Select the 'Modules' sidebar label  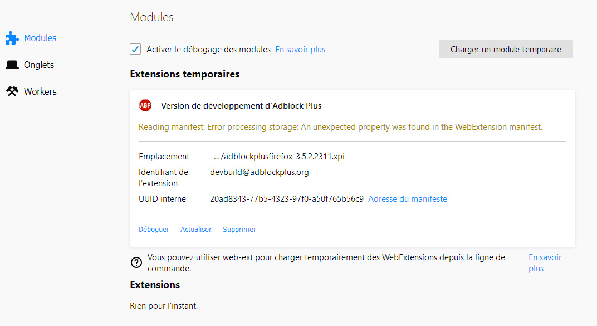click(40, 38)
